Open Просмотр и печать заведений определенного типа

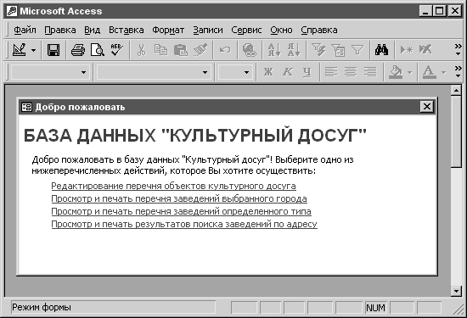[x=181, y=211]
